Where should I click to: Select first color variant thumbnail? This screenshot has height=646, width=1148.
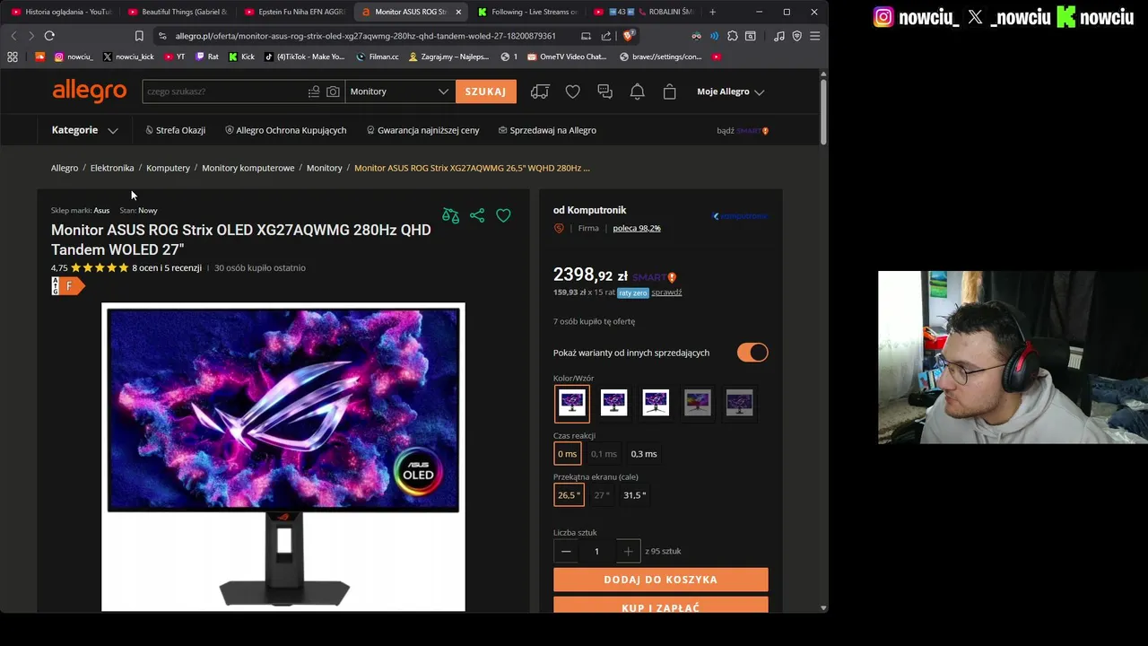[x=572, y=404]
